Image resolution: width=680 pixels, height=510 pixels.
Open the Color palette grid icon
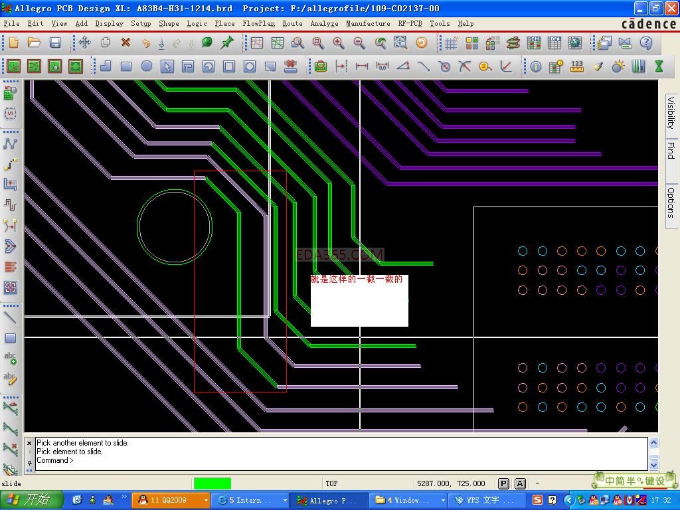click(472, 43)
